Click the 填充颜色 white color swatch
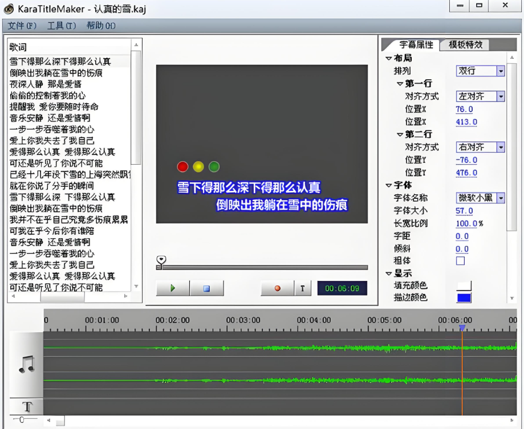This screenshot has width=524, height=429. tap(464, 286)
